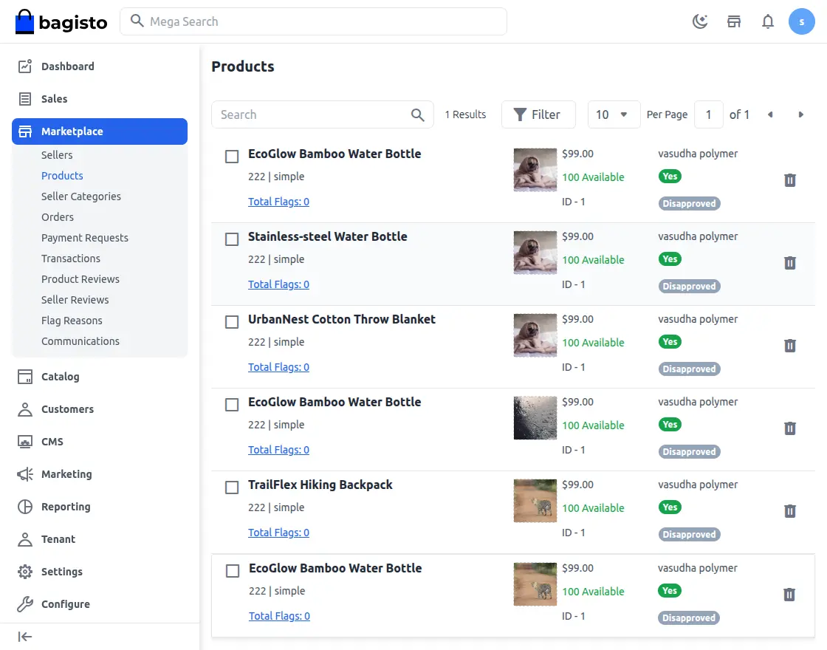
Task: Collapse the sidebar with the arrow icon
Action: pos(25,636)
